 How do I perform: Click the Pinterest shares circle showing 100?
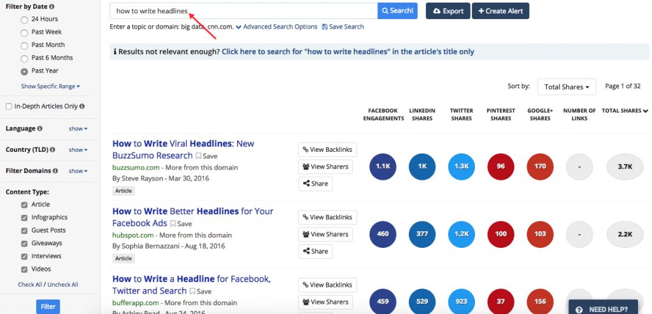[500, 235]
